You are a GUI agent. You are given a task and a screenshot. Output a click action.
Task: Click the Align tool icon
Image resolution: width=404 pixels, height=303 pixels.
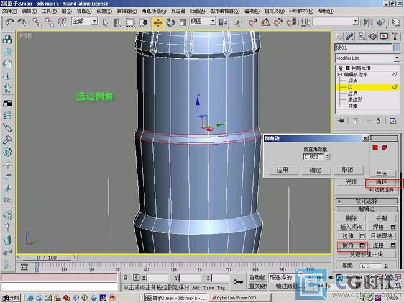point(381,22)
